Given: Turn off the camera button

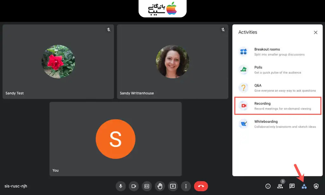Looking at the screenshot, I should tap(134, 186).
